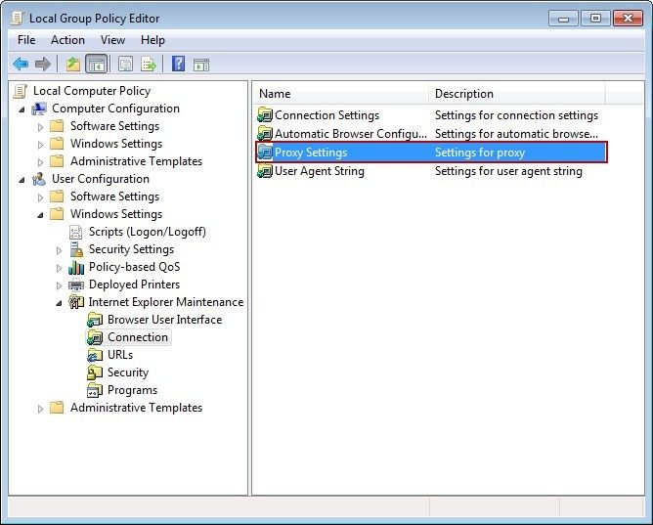
Task: Click the Security Settings lock icon
Action: click(76, 249)
